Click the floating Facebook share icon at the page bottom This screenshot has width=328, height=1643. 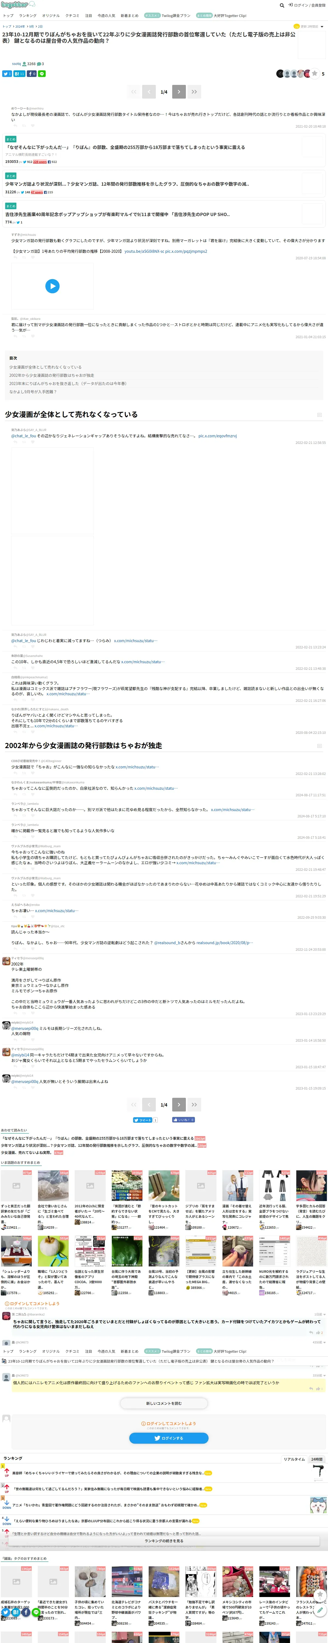click(26, 1612)
